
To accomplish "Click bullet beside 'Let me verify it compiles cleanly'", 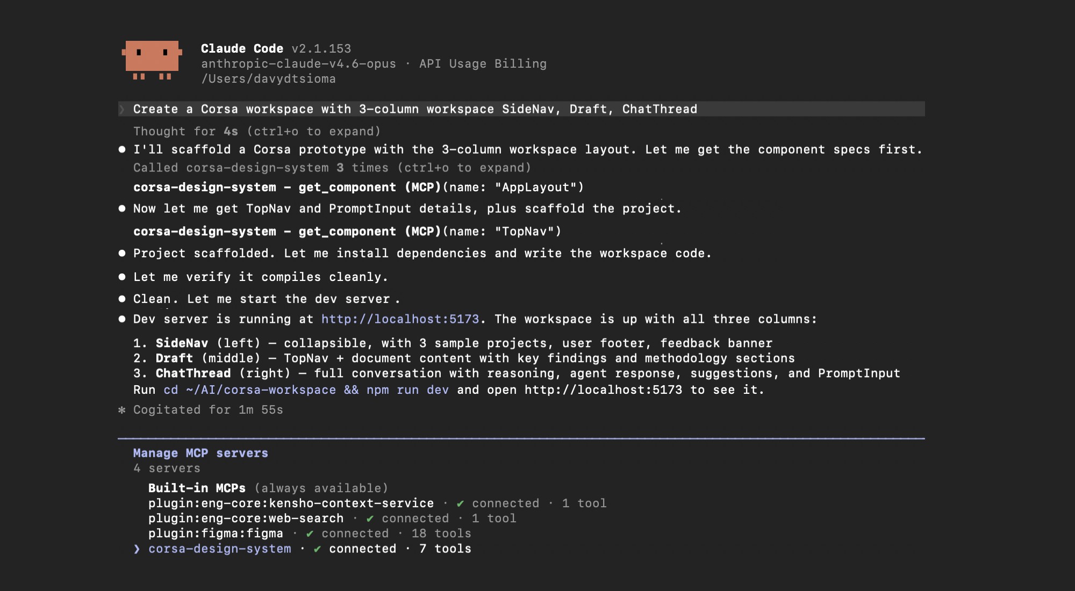I will point(122,277).
